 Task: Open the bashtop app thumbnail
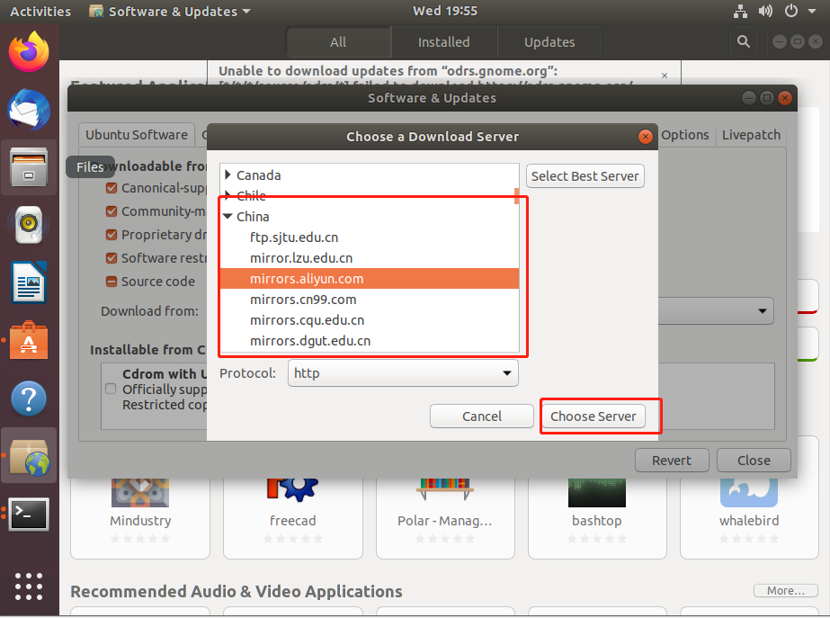coord(596,492)
